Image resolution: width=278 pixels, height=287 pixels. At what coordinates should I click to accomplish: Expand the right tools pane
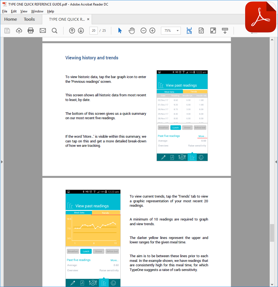(276, 162)
